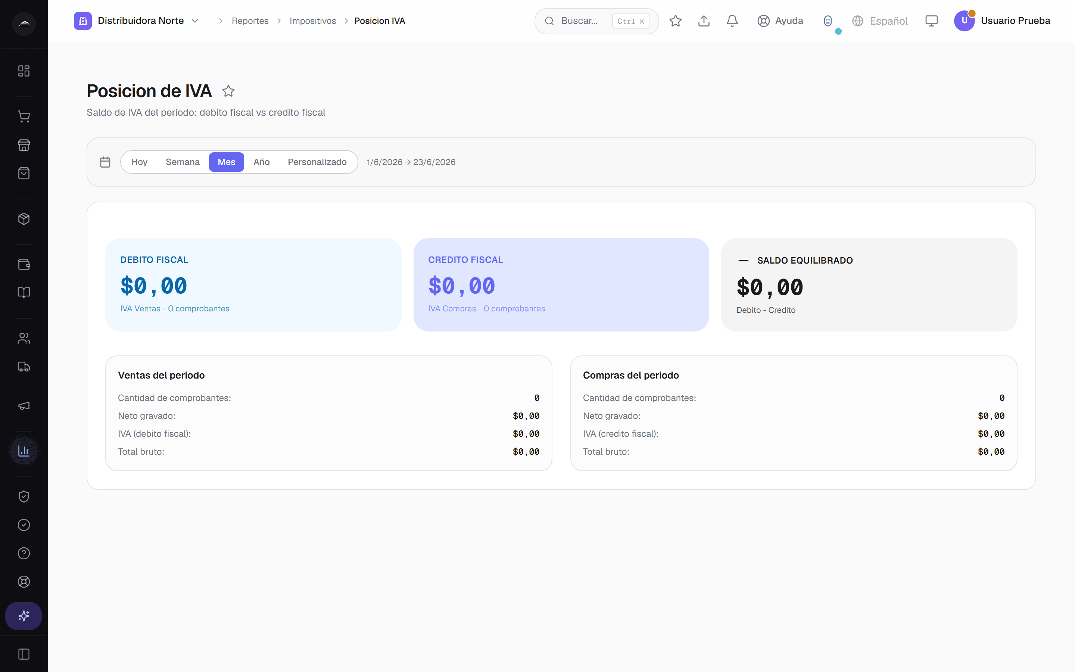This screenshot has width=1075, height=672.
Task: Toggle the display theme monitor icon
Action: point(931,21)
